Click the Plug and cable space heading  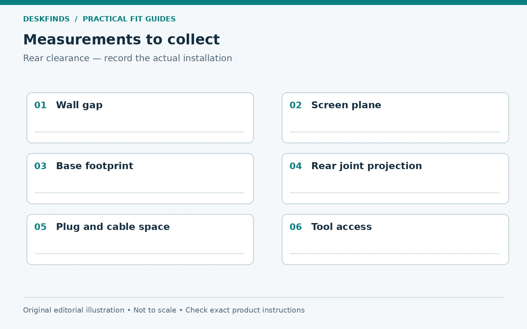tap(113, 227)
